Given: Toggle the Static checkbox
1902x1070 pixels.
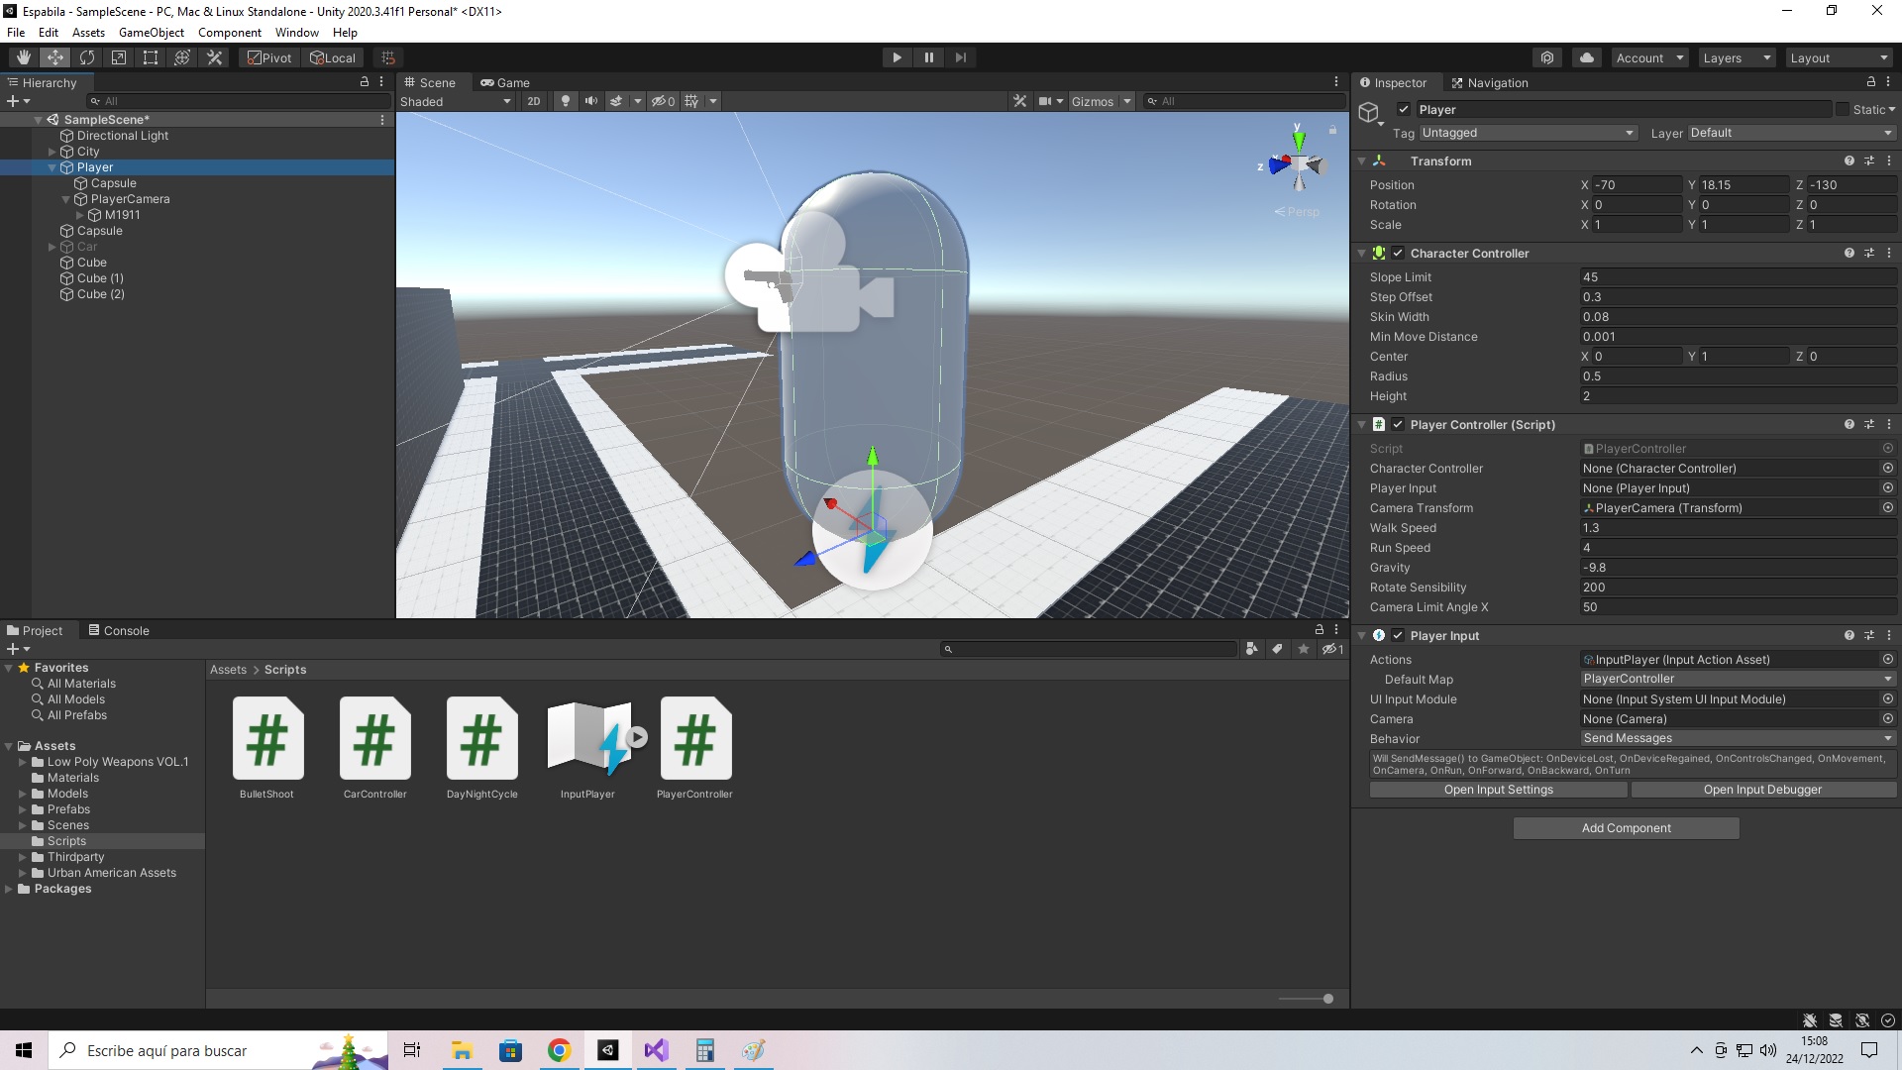Looking at the screenshot, I should click(x=1842, y=110).
